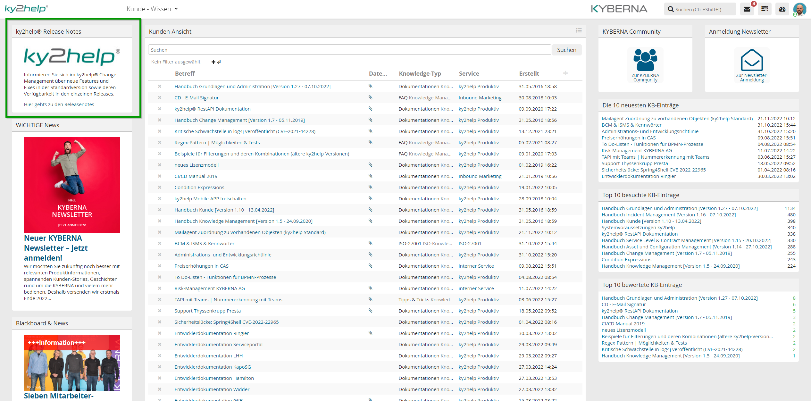
Task: Click the Suchen button
Action: point(566,50)
